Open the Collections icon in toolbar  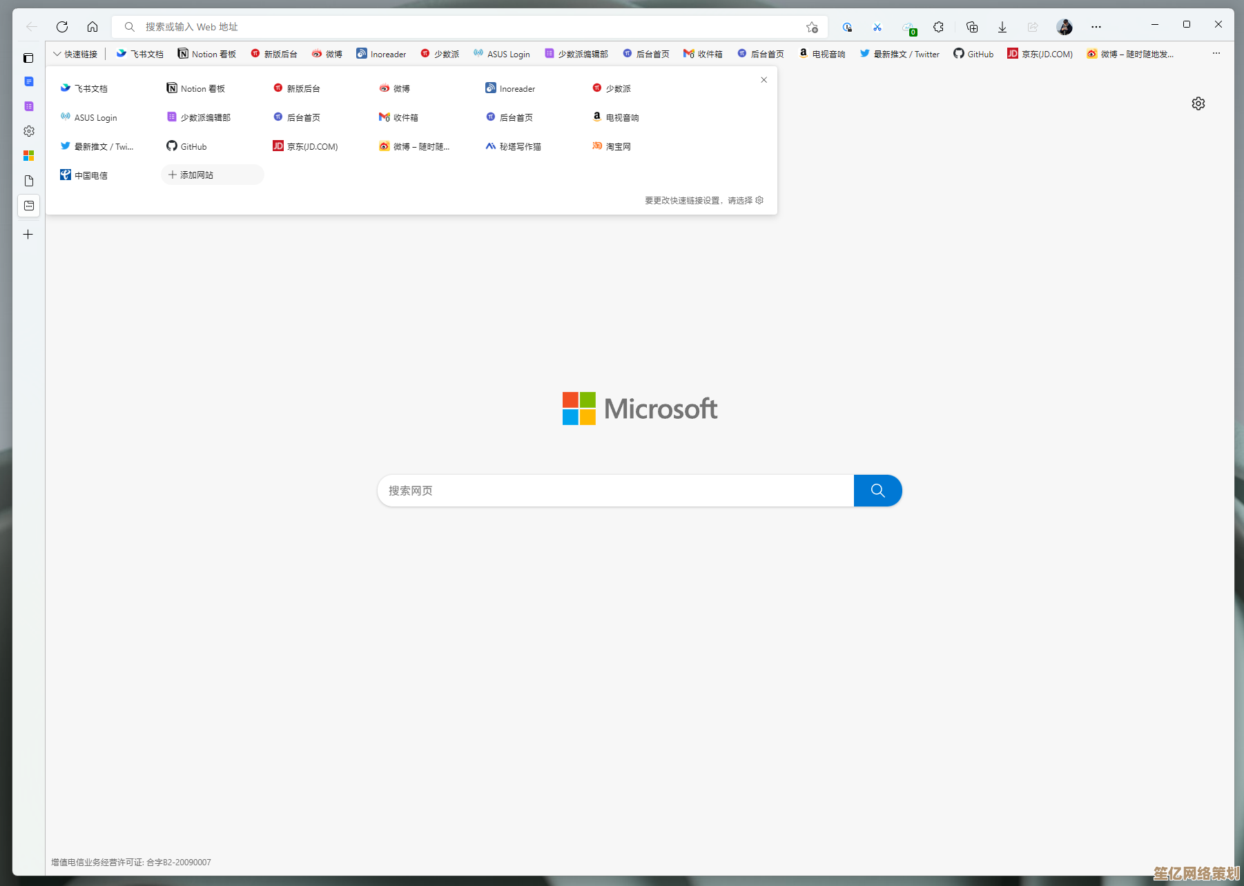(971, 27)
